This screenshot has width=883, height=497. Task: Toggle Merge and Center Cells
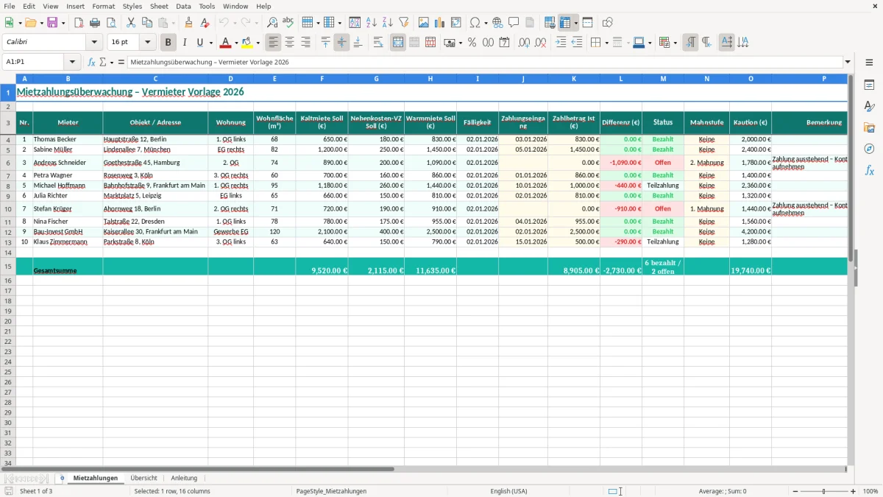pyautogui.click(x=398, y=43)
